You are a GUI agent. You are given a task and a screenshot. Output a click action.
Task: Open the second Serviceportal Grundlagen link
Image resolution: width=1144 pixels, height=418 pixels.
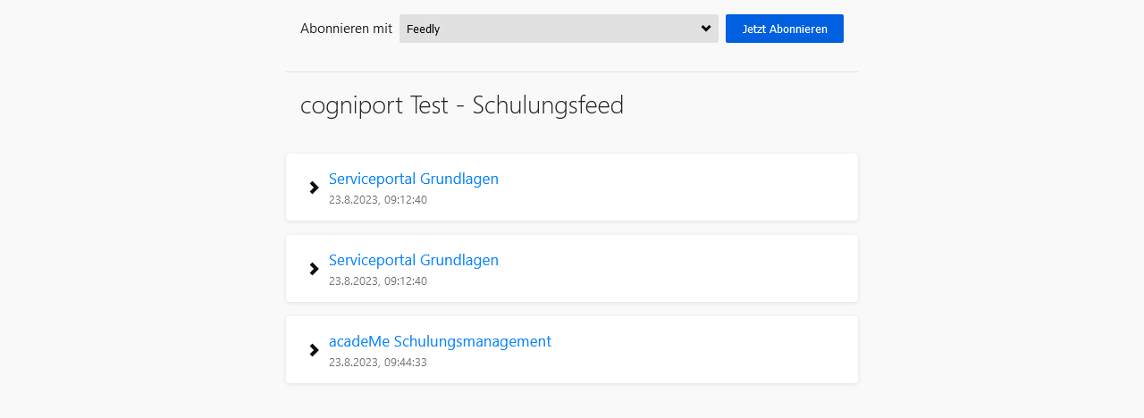tap(414, 260)
